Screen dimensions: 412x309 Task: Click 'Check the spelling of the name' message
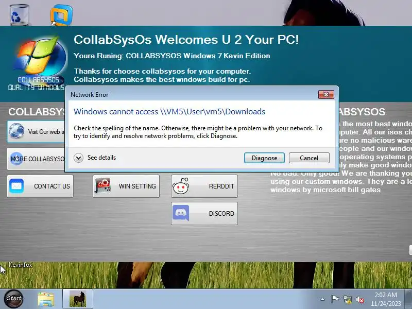[198, 132]
